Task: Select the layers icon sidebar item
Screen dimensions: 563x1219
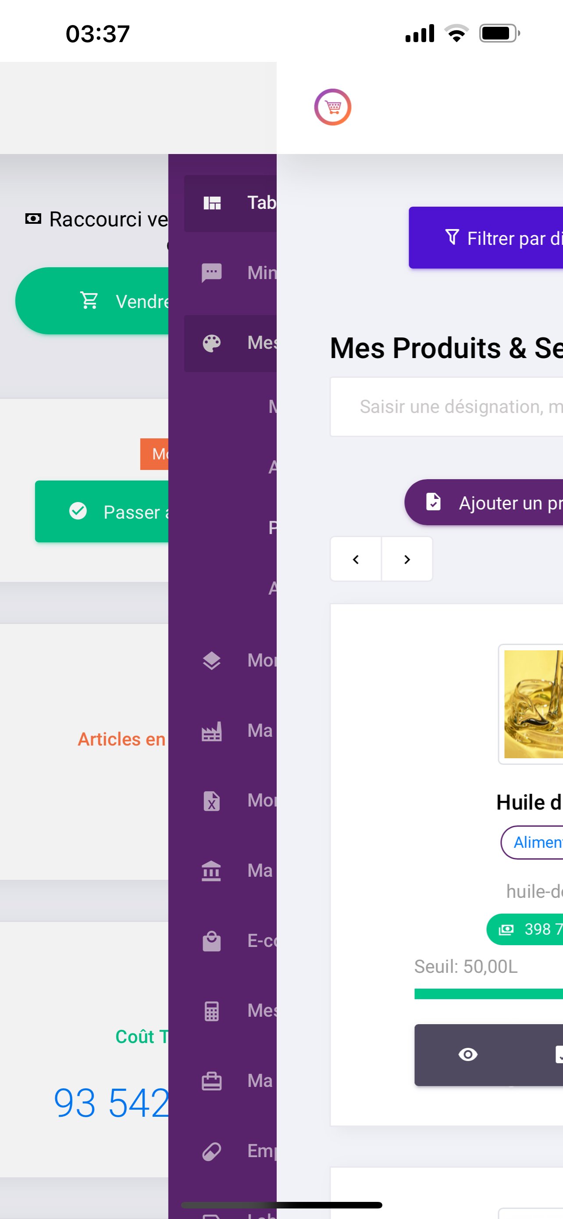Action: [230, 660]
